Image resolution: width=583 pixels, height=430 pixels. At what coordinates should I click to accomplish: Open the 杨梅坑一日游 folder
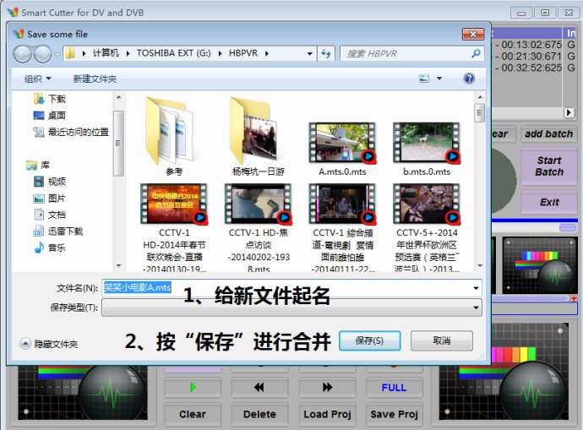click(258, 136)
